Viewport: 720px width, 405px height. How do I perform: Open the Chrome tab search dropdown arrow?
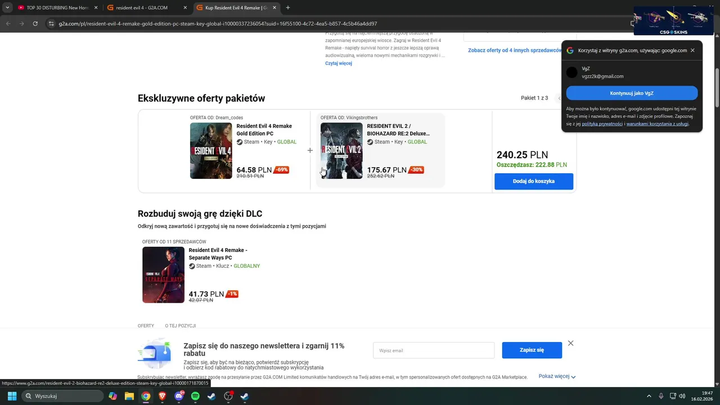click(7, 8)
